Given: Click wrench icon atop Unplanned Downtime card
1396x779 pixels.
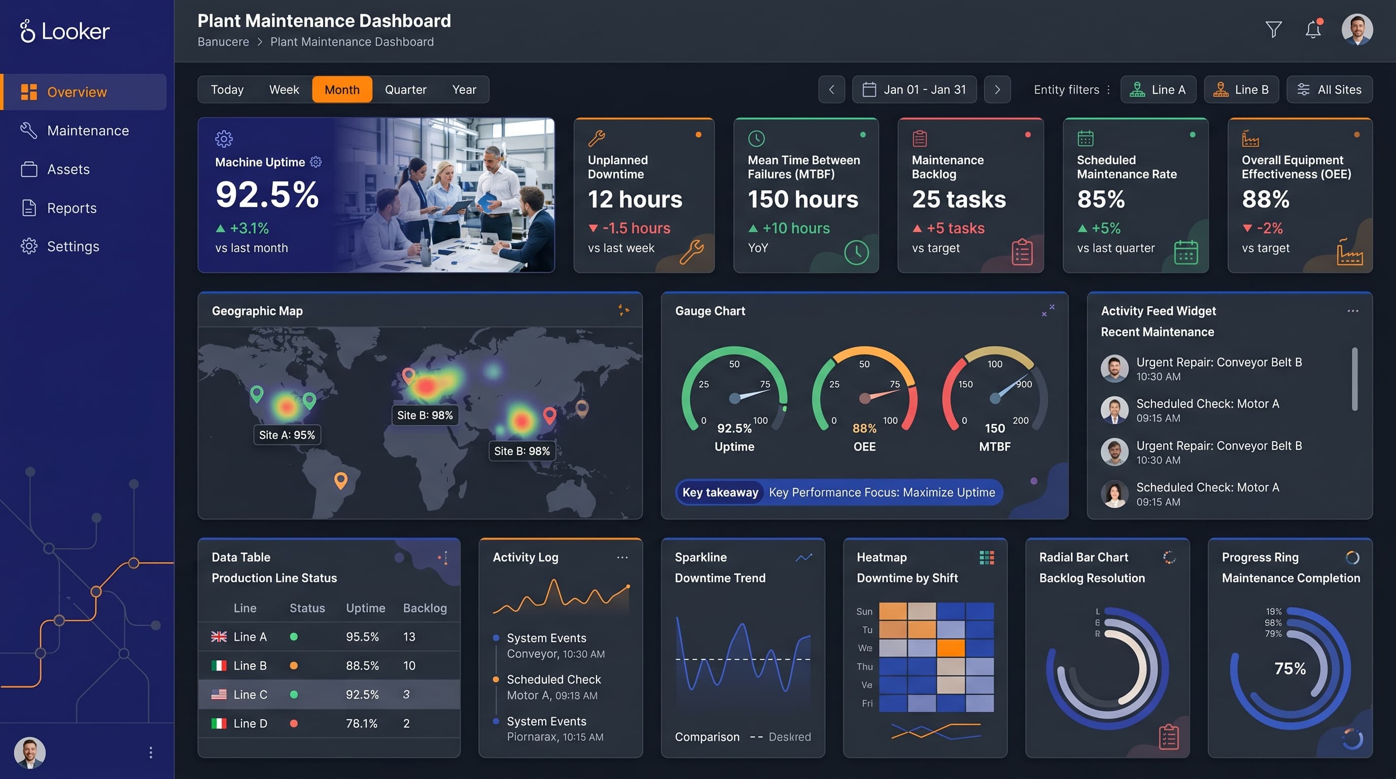Looking at the screenshot, I should [x=596, y=138].
